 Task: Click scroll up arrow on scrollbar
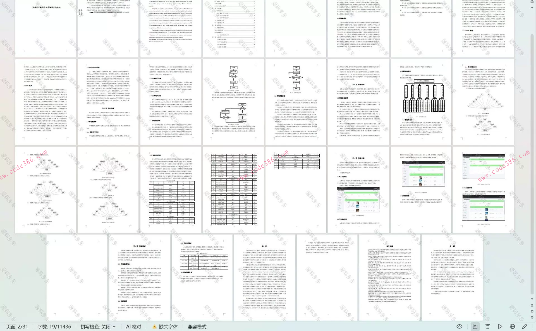(532, 8)
